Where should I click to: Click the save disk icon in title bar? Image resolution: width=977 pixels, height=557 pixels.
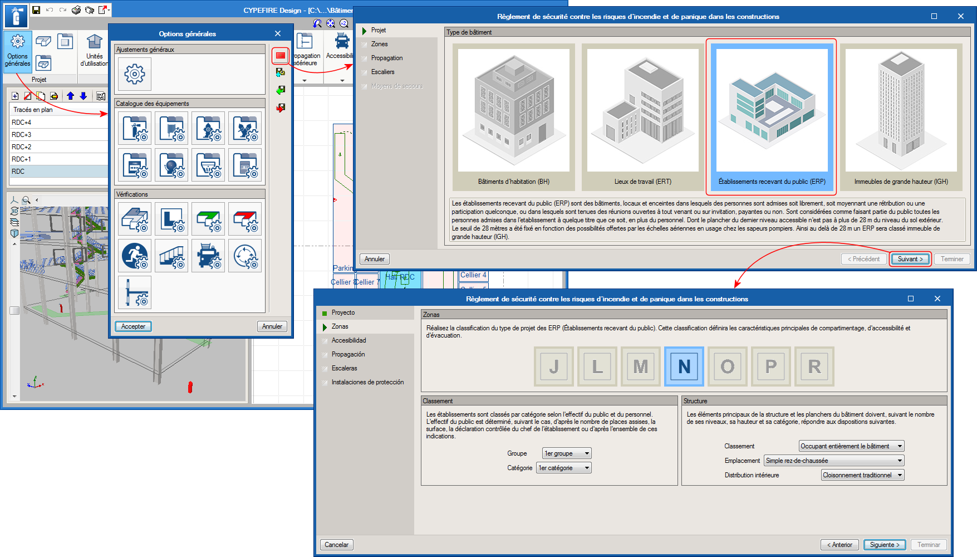tap(36, 10)
